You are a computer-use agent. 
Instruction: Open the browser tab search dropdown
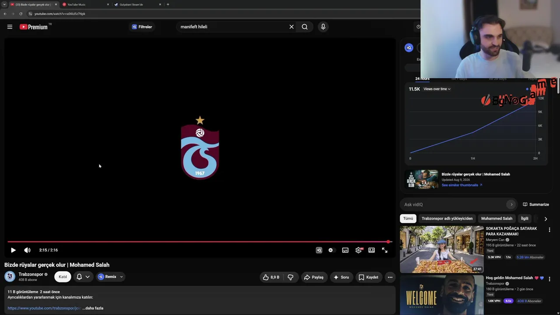tap(4, 4)
